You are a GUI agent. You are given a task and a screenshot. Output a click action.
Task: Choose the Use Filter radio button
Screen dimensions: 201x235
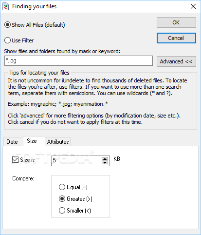19,40
